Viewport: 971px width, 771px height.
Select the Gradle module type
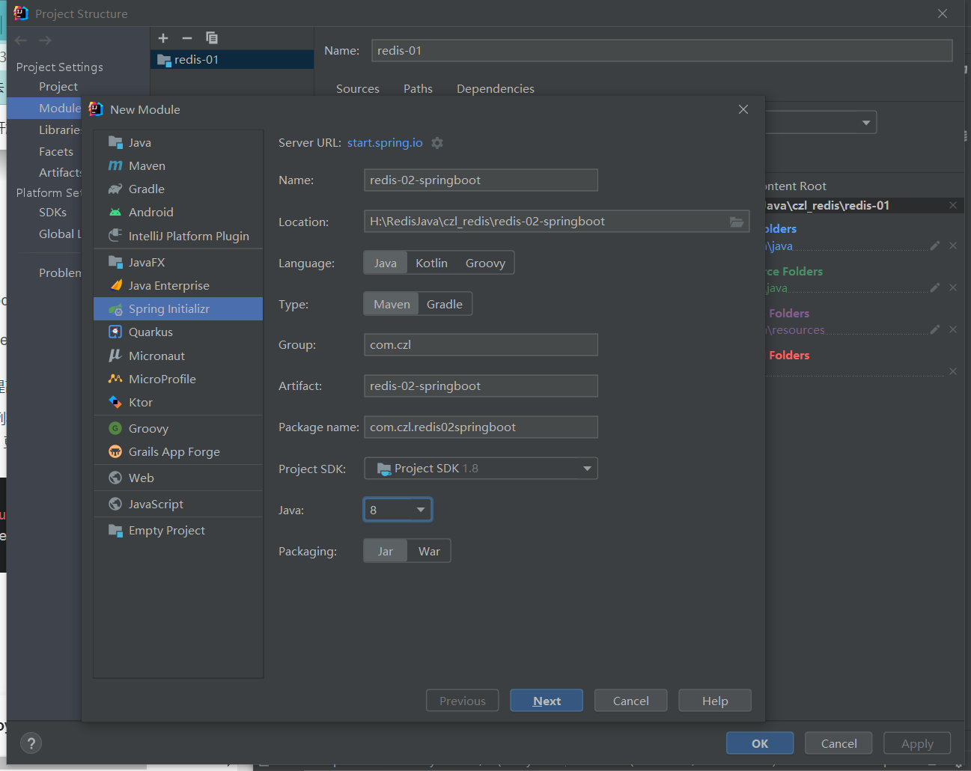[x=178, y=189]
